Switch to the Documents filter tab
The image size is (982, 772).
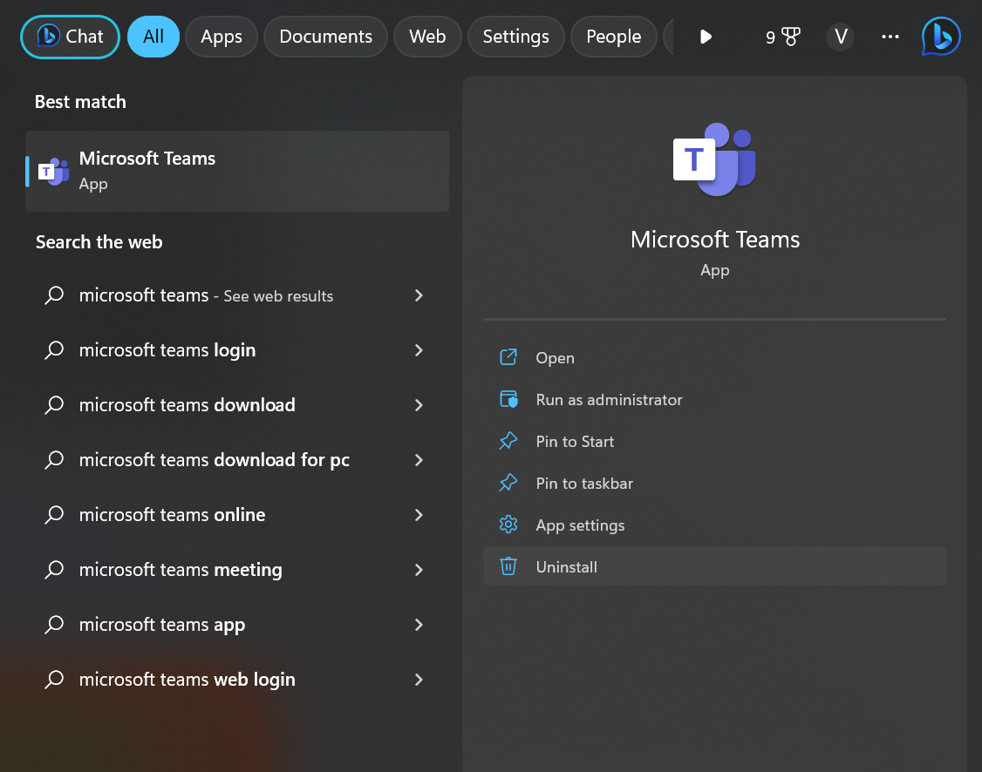coord(325,37)
